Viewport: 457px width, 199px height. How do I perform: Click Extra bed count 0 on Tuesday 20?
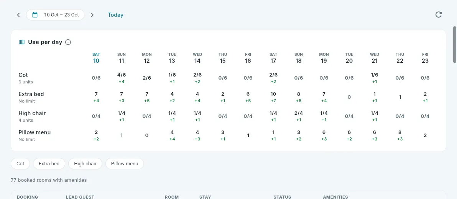349,97
